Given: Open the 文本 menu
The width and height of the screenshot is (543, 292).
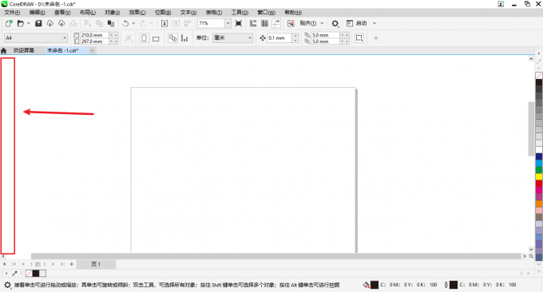Looking at the screenshot, I should click(x=188, y=13).
